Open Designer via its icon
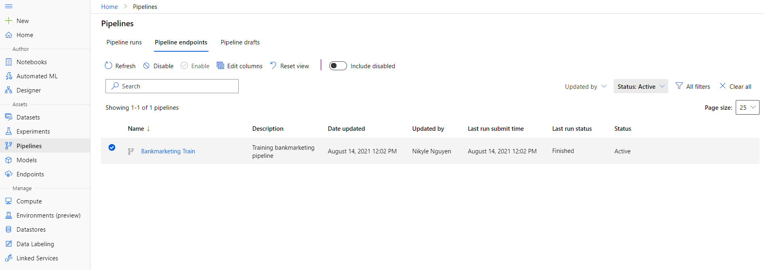Viewport: 764px width, 270px height. pyautogui.click(x=8, y=90)
